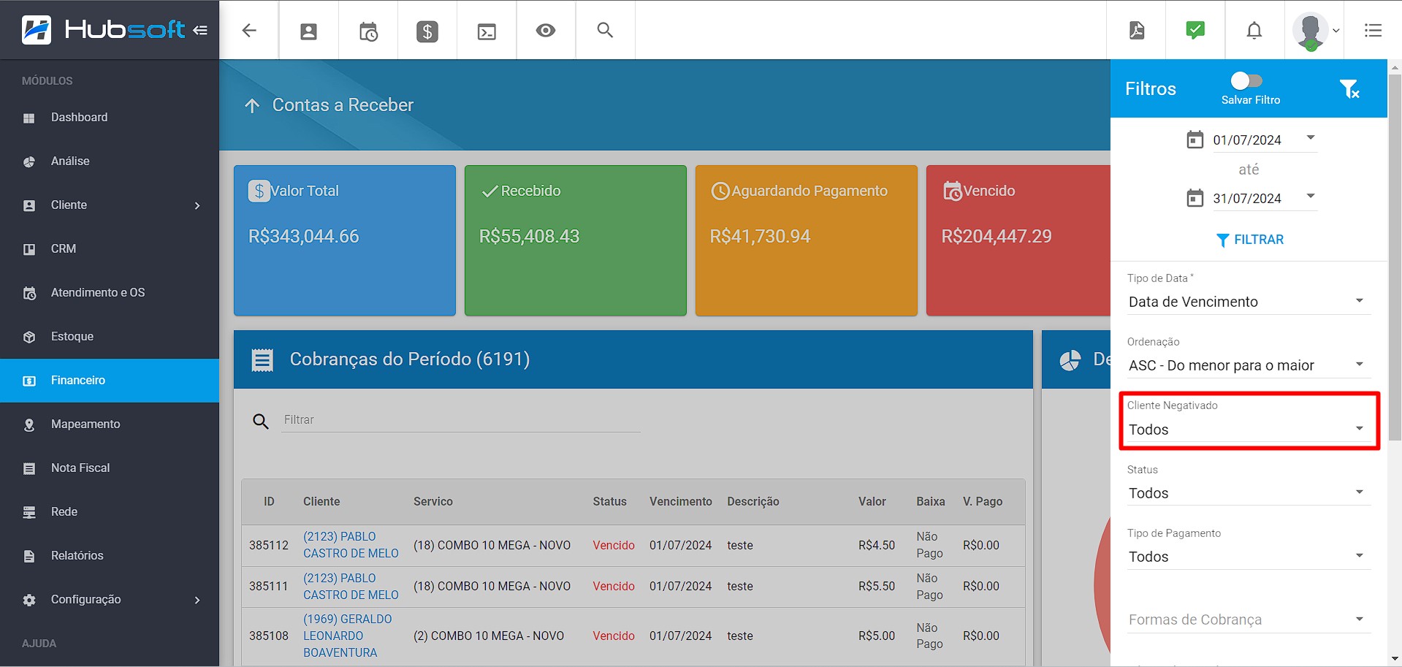This screenshot has width=1402, height=667.
Task: Open client link in row 385112
Action: [351, 545]
